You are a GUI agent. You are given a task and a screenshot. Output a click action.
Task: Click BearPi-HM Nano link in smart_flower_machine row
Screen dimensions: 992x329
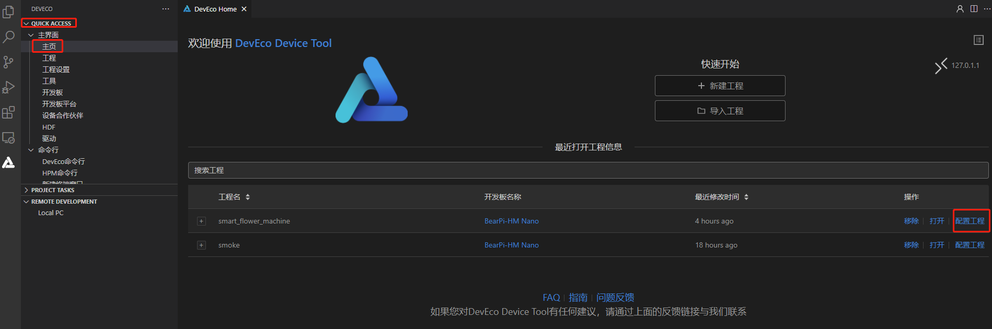(x=511, y=221)
